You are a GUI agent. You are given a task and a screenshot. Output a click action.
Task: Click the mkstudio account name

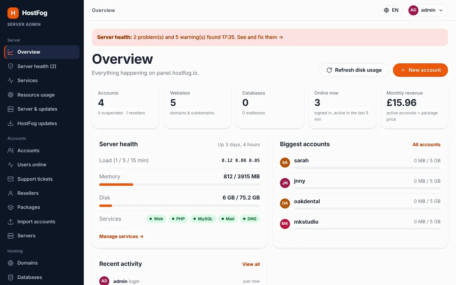coord(306,222)
